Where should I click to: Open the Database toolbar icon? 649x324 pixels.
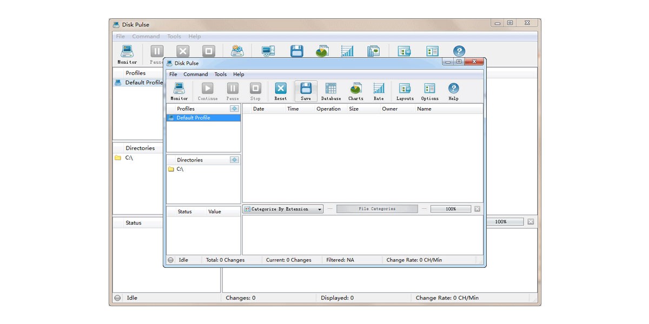click(x=331, y=91)
